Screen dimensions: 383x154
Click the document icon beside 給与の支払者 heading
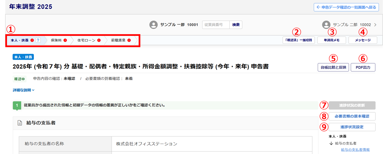tap(20, 123)
